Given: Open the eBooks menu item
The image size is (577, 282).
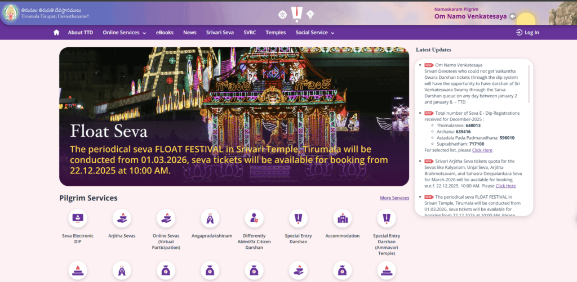Looking at the screenshot, I should (165, 32).
